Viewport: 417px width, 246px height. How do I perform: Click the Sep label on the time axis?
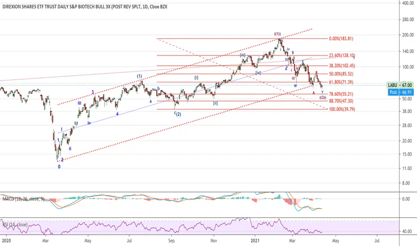(x=171, y=241)
